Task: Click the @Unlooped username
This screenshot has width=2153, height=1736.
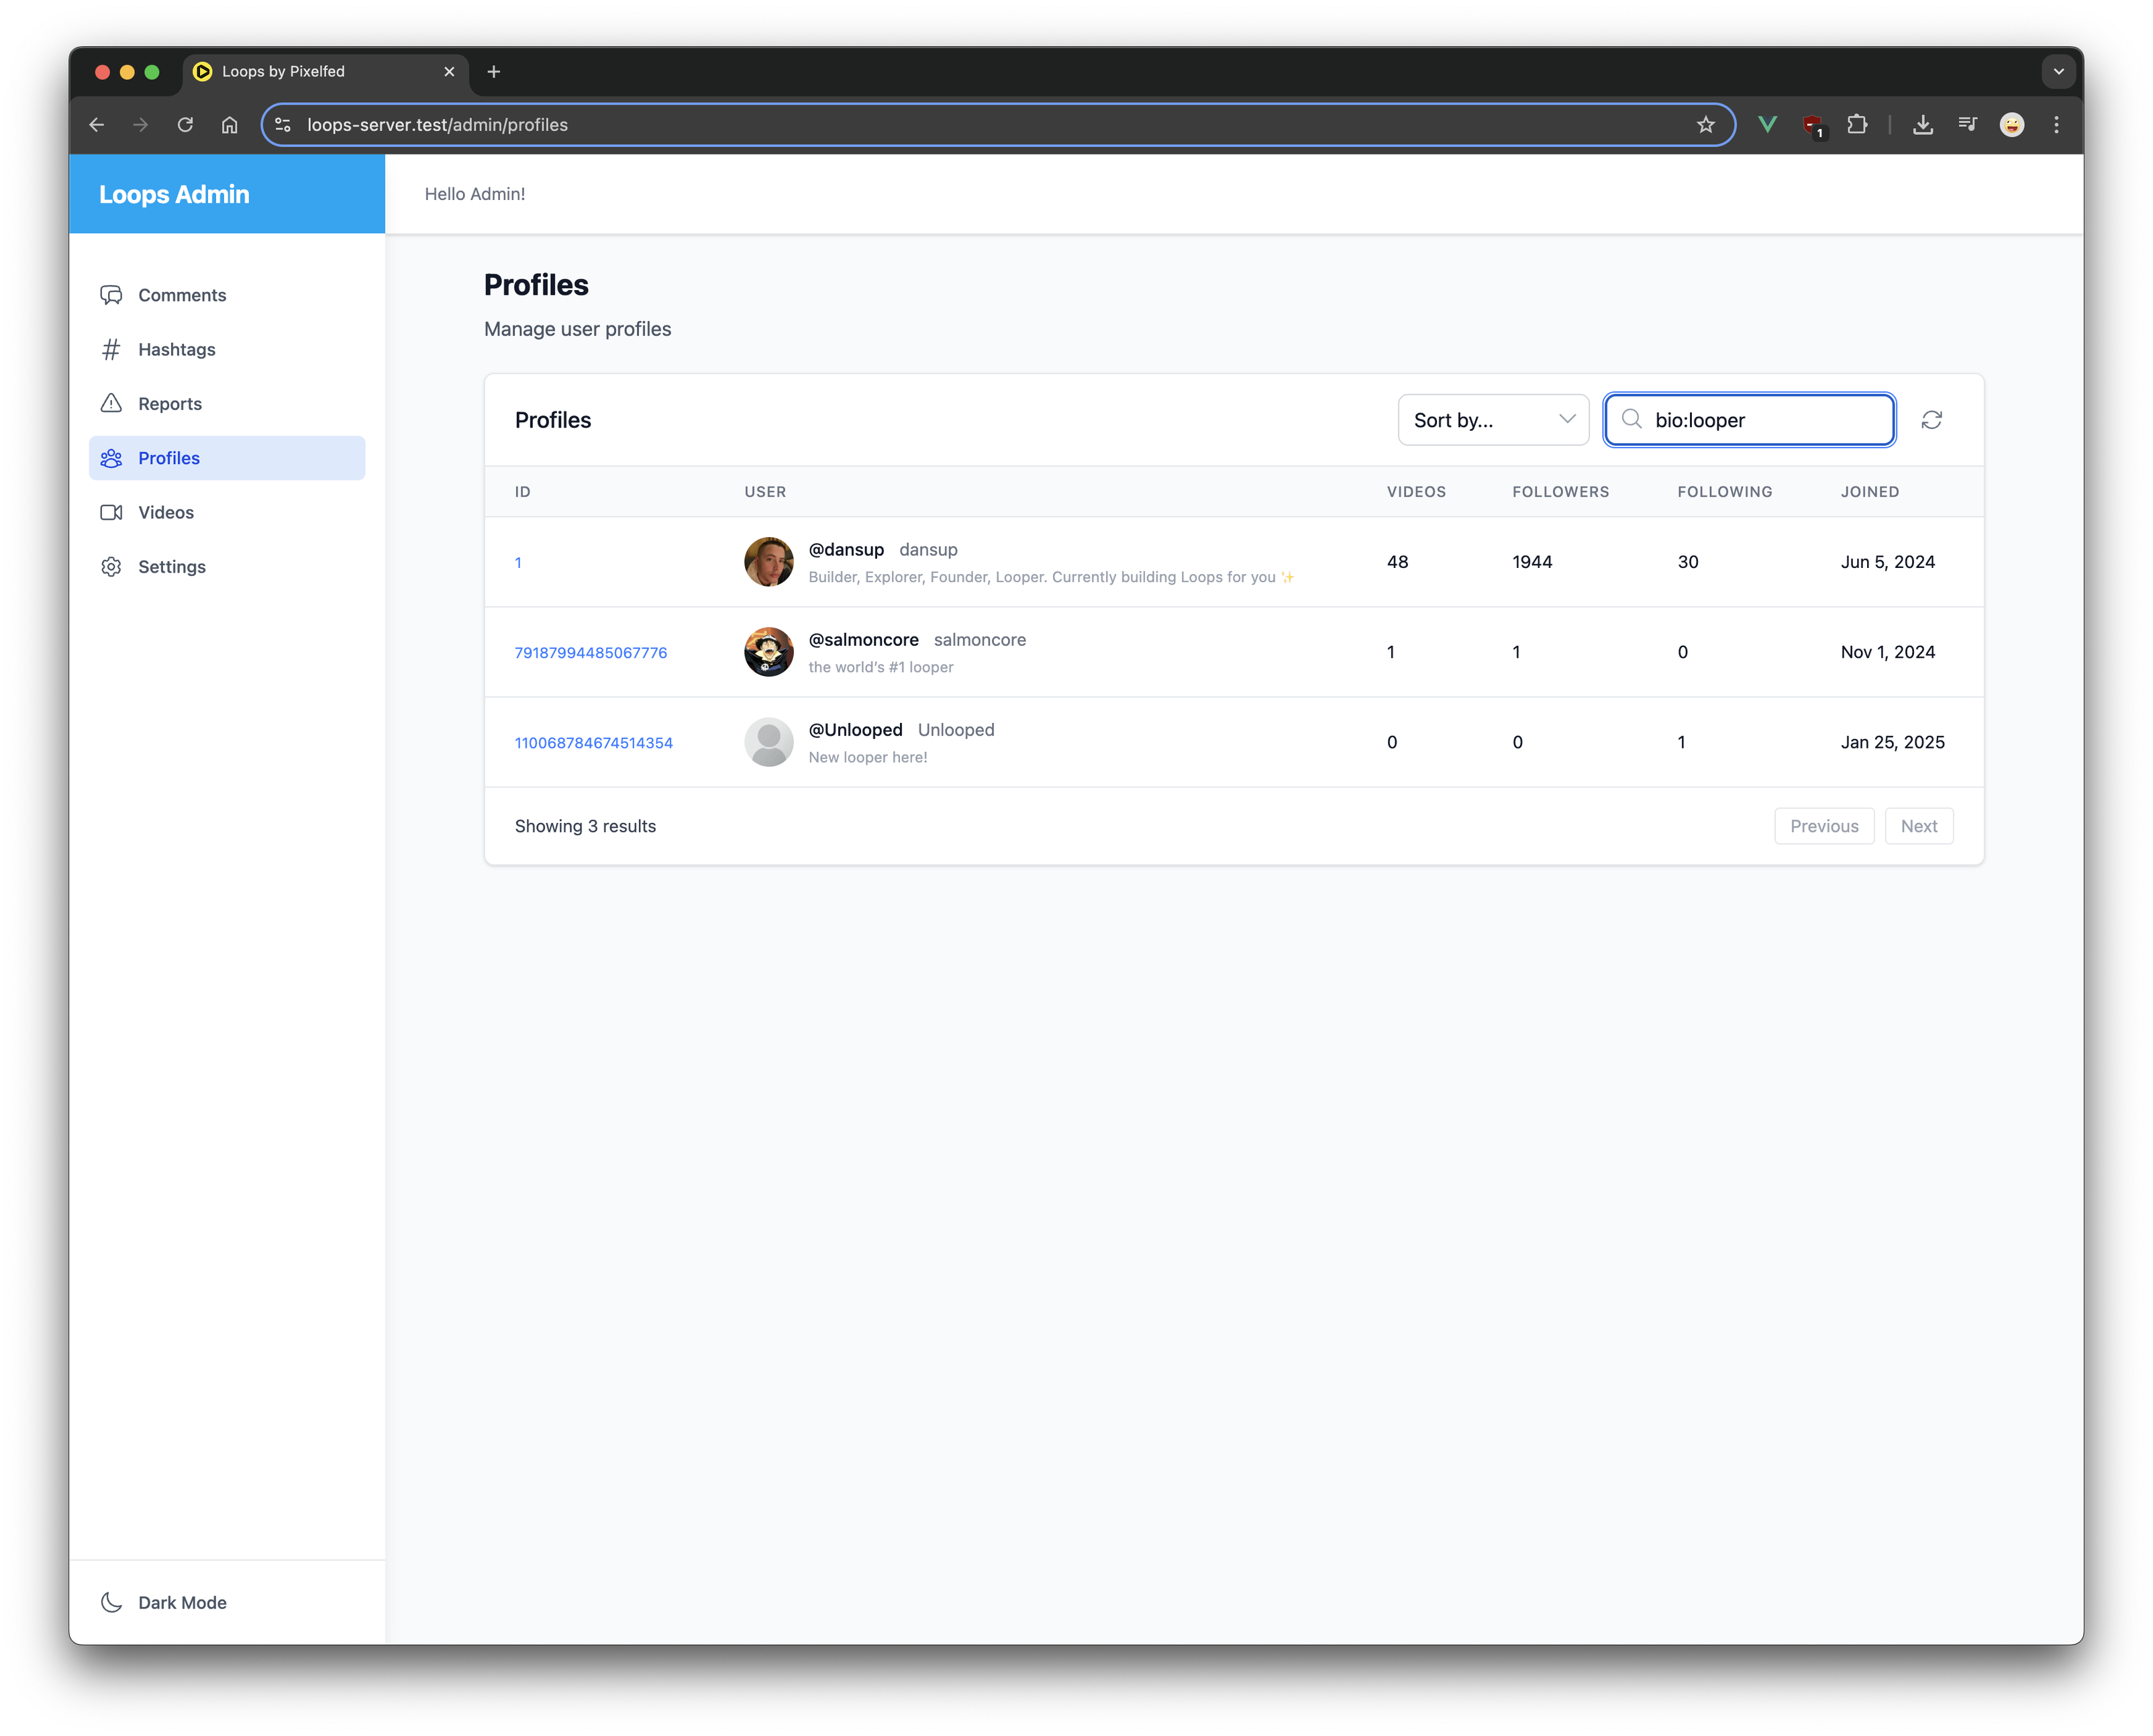Action: click(856, 729)
